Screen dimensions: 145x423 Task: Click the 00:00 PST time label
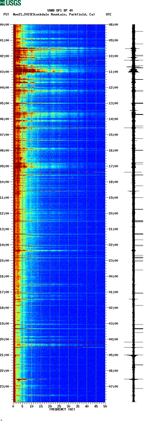[x=4, y=25]
